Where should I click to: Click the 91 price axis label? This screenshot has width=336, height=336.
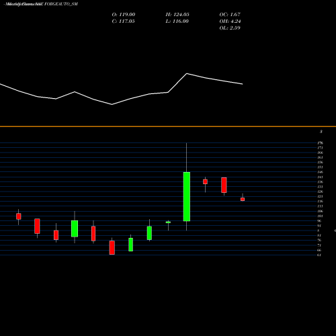319,226
